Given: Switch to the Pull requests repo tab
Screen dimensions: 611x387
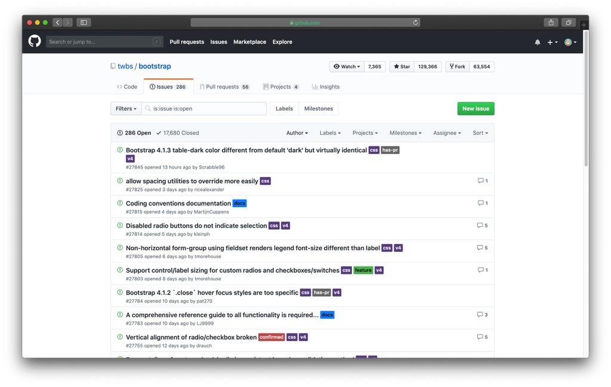Looking at the screenshot, I should click(224, 87).
